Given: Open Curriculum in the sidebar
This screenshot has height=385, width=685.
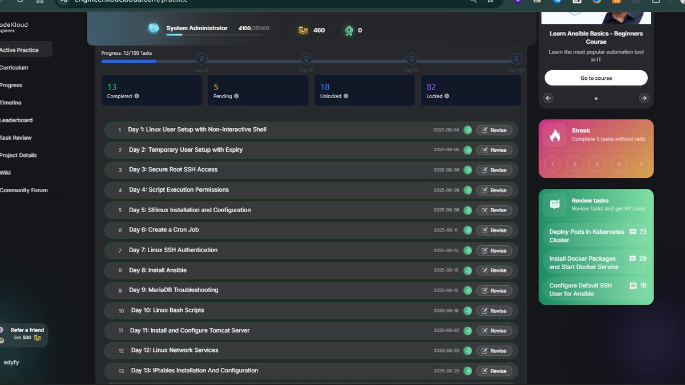Looking at the screenshot, I should [x=14, y=68].
